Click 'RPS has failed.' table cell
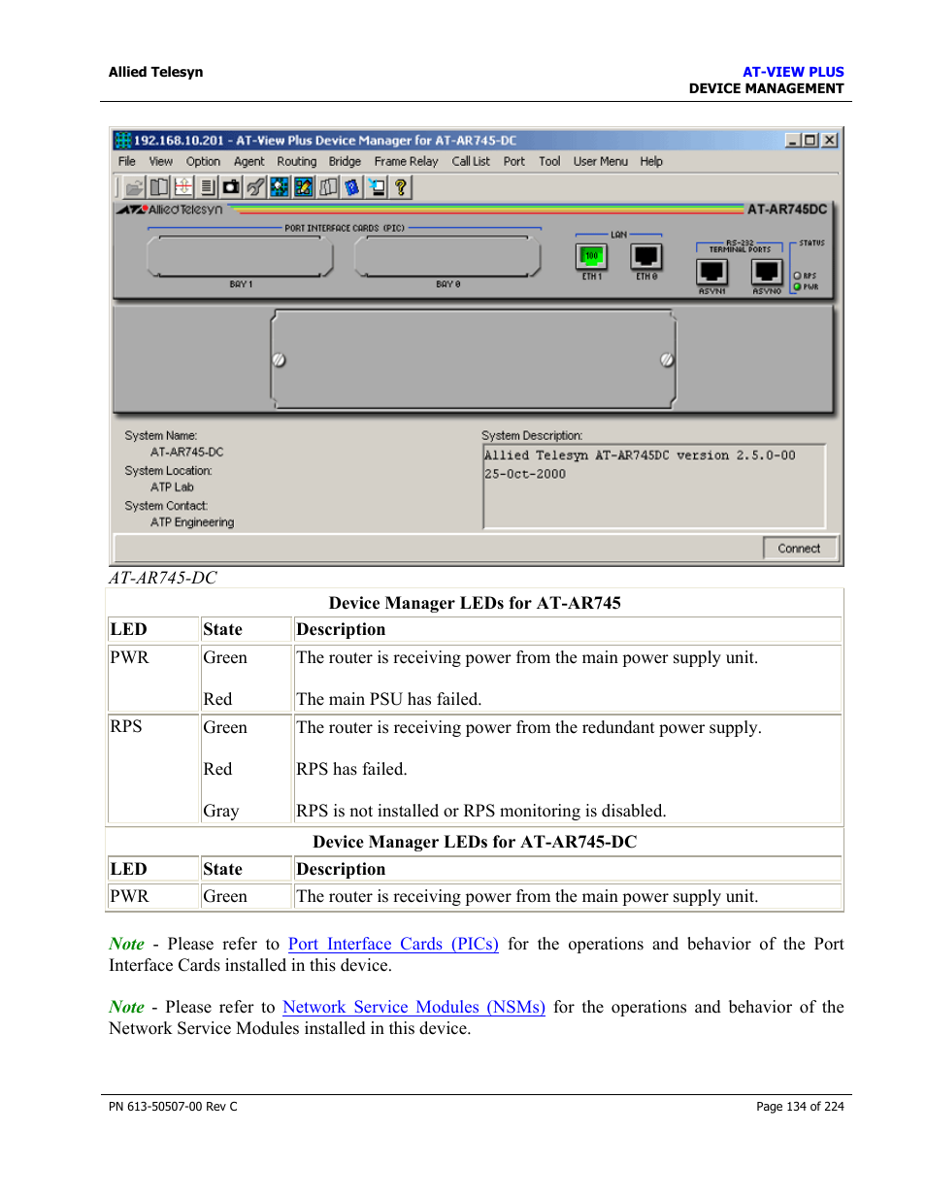The width and height of the screenshot is (926, 1199). tap(351, 769)
